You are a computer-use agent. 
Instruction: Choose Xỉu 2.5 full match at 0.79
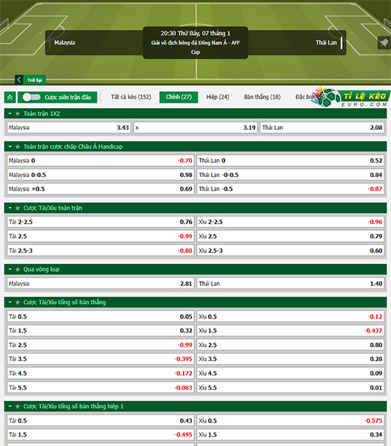pyautogui.click(x=290, y=236)
